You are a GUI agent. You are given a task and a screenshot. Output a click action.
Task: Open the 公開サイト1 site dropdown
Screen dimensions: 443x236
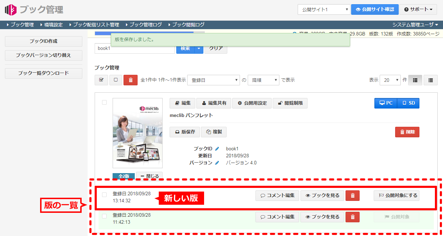pos(324,9)
